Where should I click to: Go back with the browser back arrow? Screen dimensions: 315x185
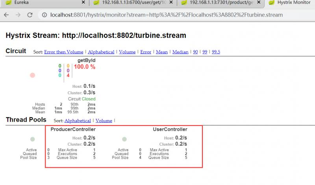point(6,15)
